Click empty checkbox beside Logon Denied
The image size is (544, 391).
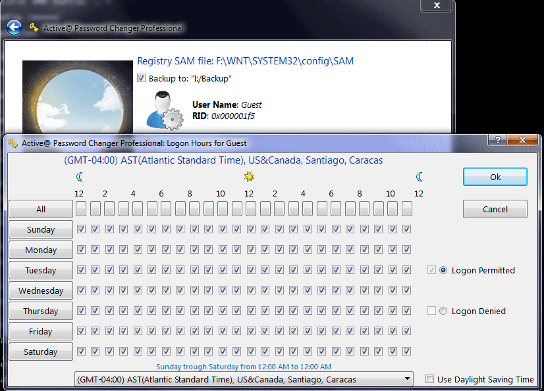coord(431,311)
